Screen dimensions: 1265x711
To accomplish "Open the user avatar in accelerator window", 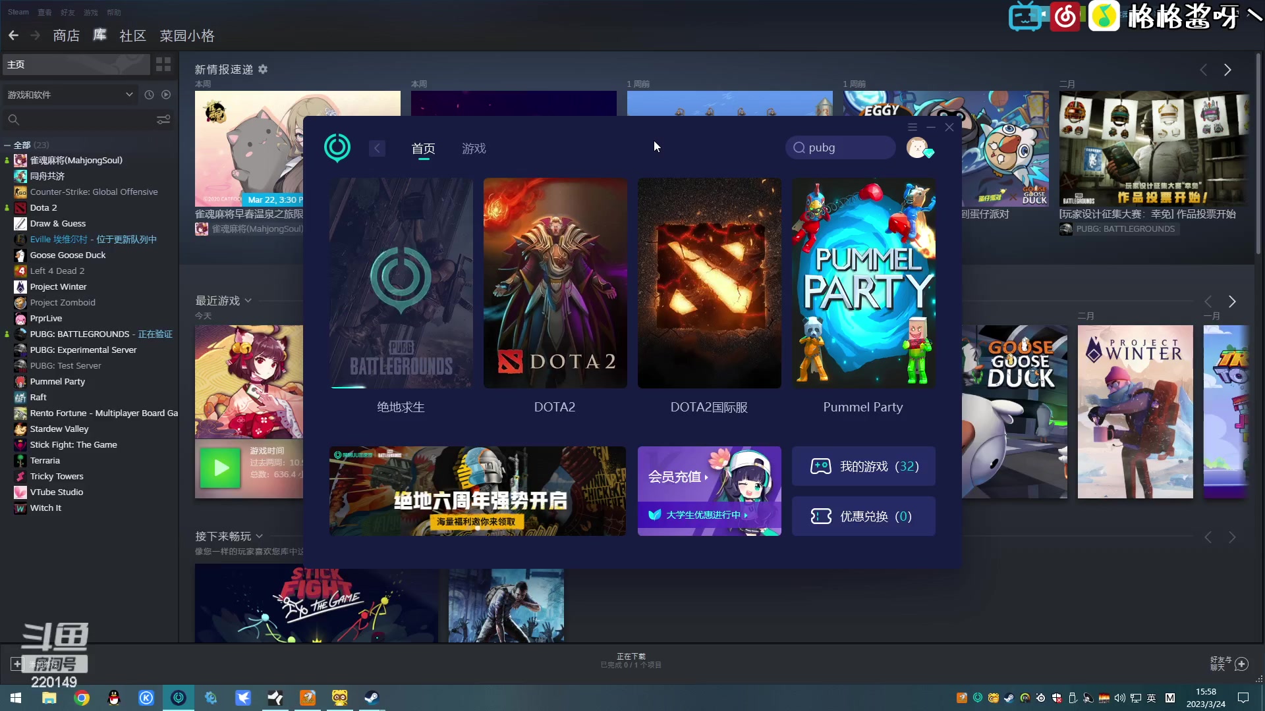I will coord(917,147).
